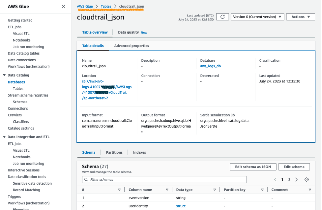
Task: Open Notebooks under the top ETL jobs
Action: [x=21, y=40]
